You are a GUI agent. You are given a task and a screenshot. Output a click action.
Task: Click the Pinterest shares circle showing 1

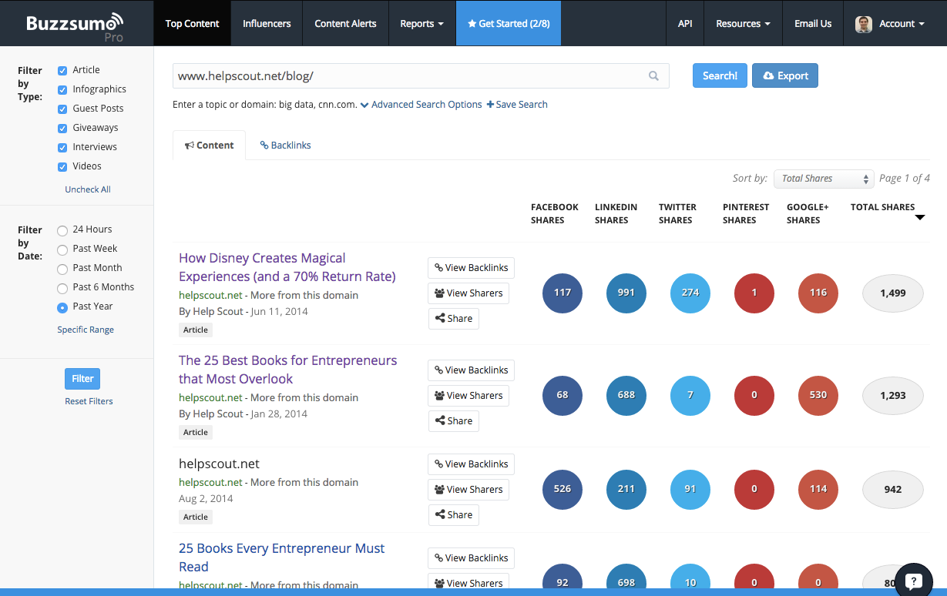coord(754,293)
